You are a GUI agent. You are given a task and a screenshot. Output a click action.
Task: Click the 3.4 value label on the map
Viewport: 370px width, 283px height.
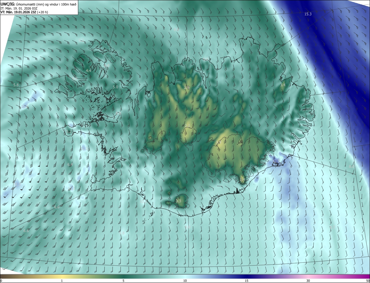(x=283, y=85)
